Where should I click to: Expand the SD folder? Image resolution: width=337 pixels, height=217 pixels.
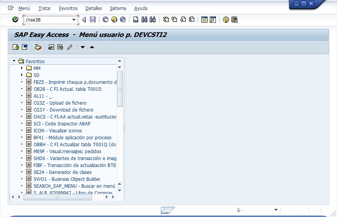click(x=22, y=75)
